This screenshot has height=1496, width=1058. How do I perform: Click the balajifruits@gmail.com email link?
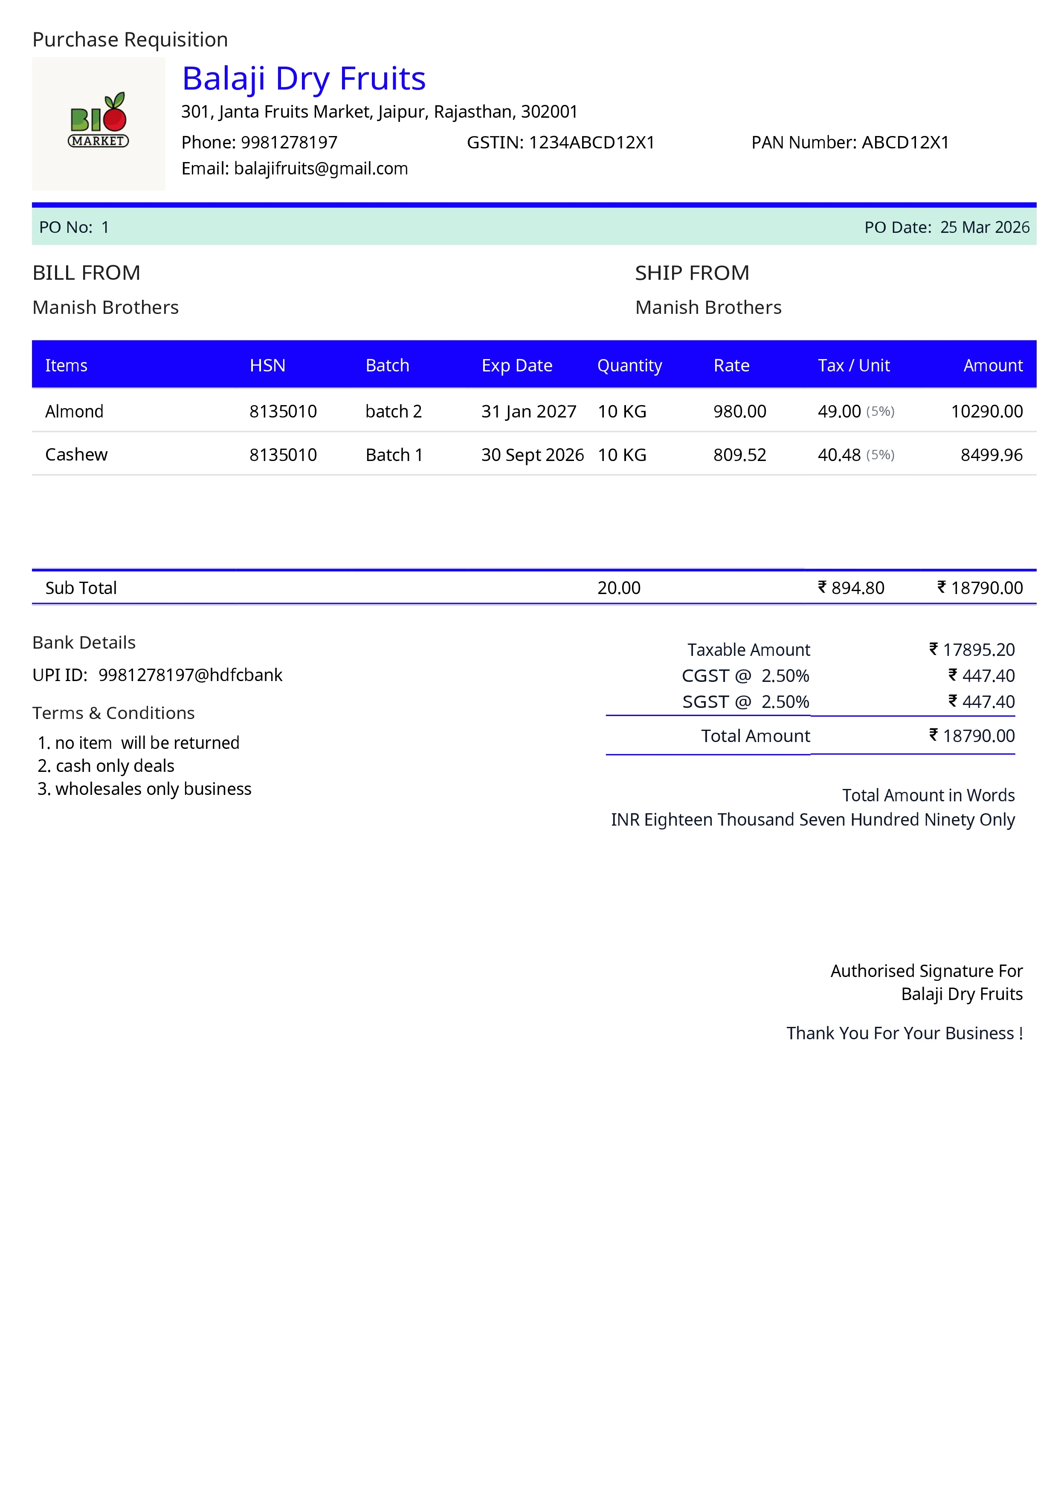coord(321,168)
